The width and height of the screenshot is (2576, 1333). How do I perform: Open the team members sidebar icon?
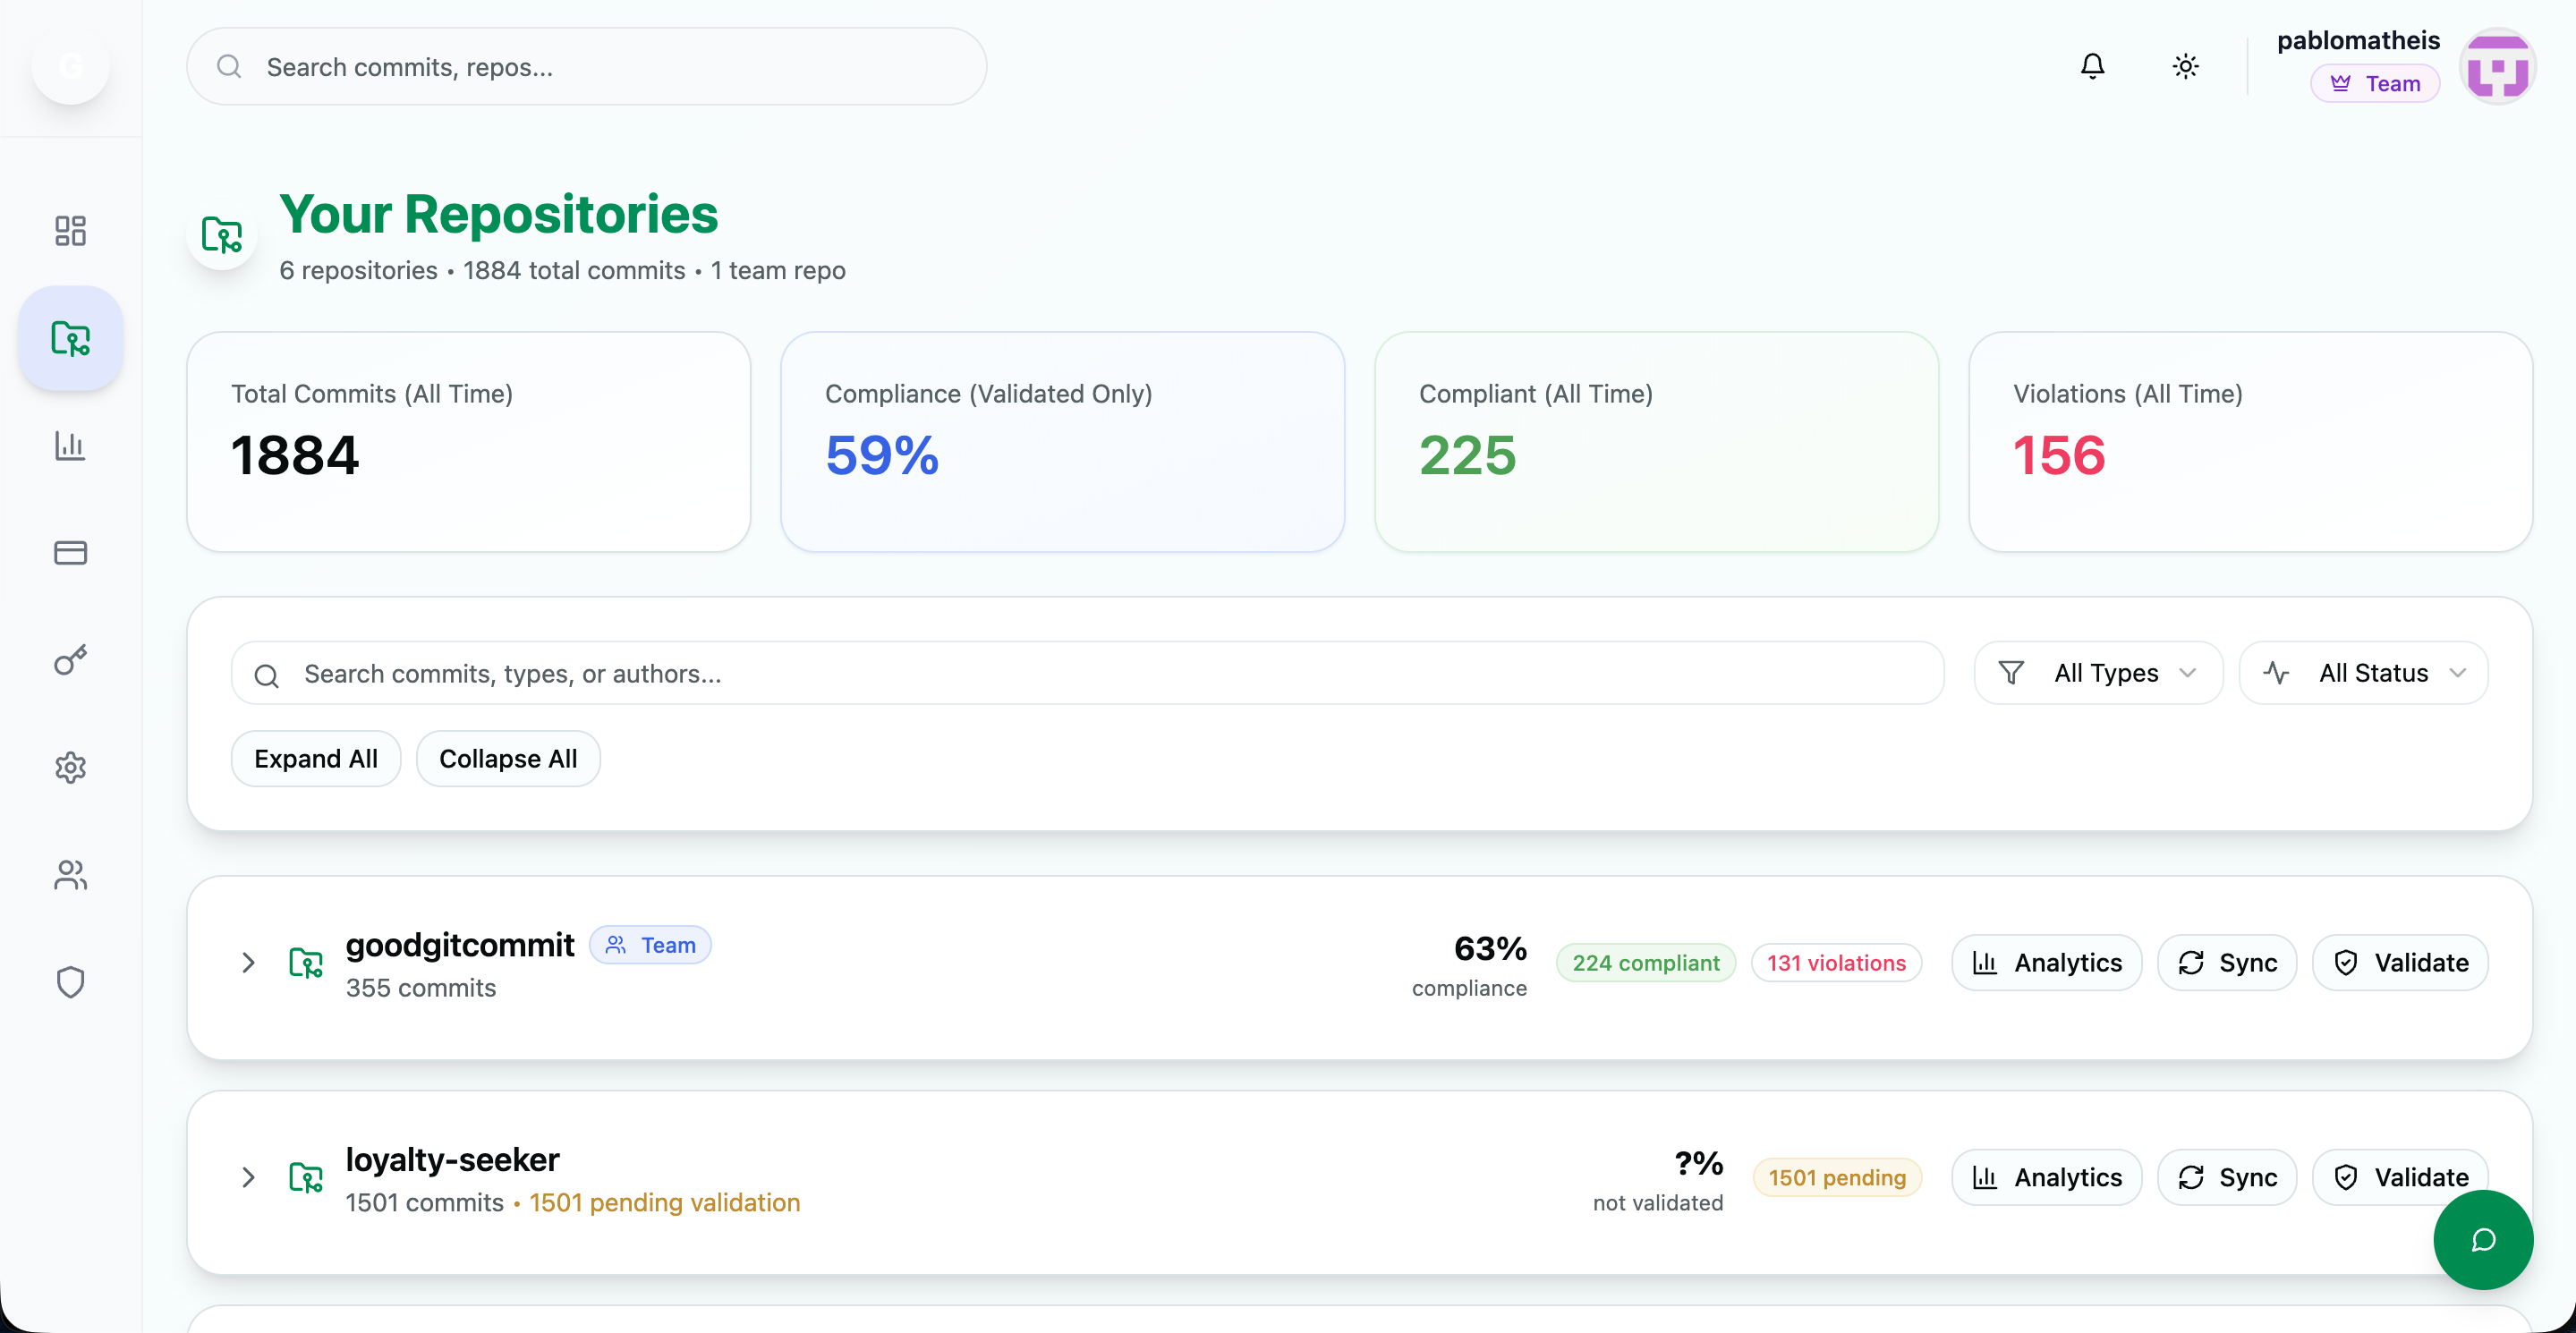tap(70, 875)
